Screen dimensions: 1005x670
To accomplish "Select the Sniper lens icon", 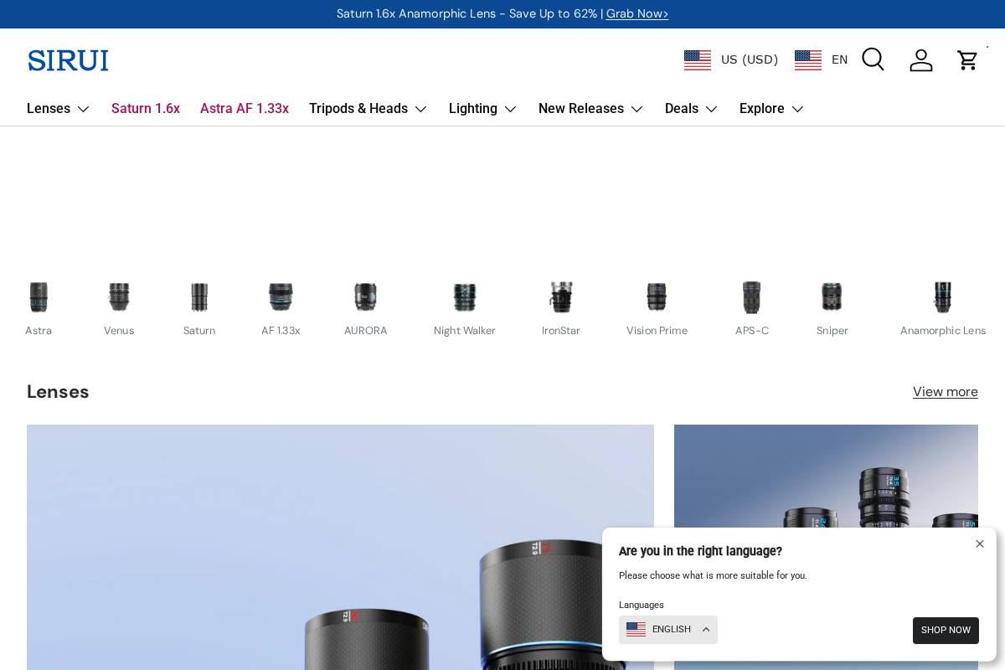I will [x=832, y=297].
